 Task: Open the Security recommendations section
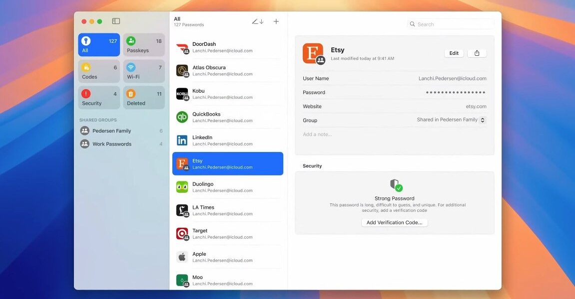tap(98, 97)
